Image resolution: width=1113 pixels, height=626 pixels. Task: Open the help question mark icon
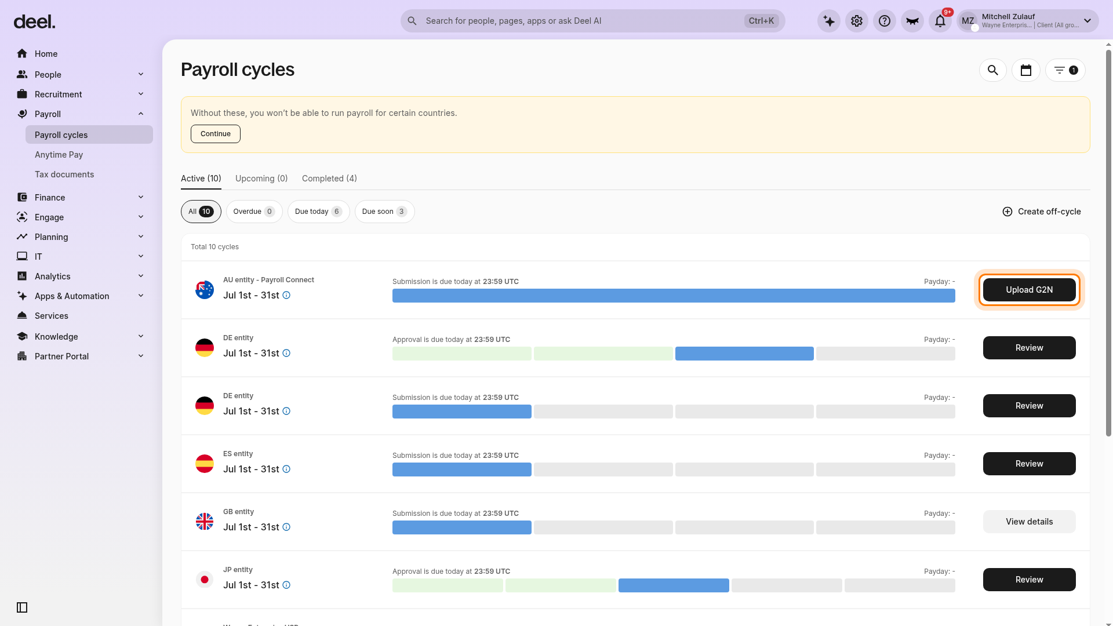[885, 21]
